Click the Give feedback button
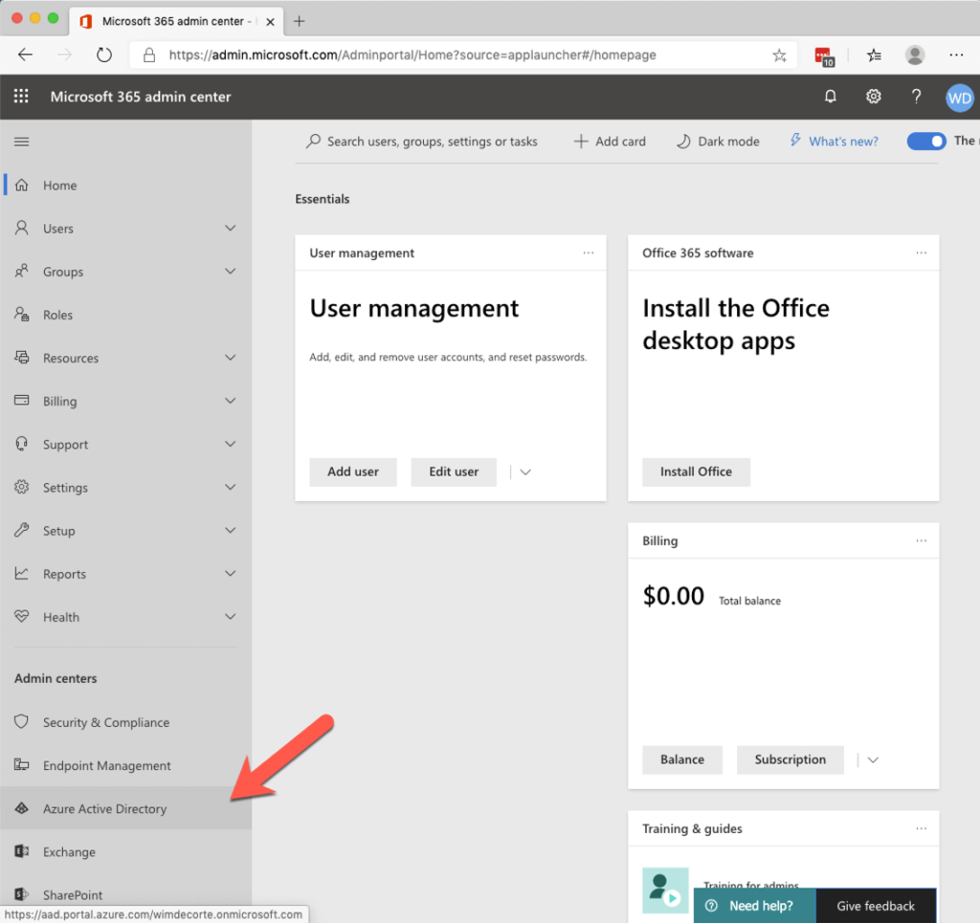Image resolution: width=980 pixels, height=923 pixels. pos(875,906)
